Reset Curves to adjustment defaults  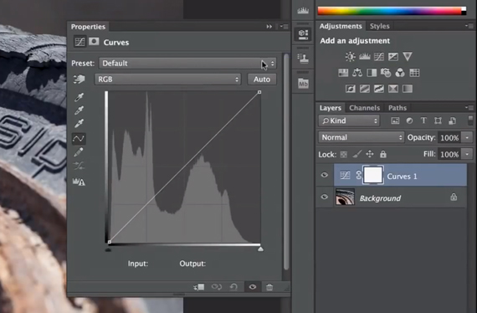[233, 287]
